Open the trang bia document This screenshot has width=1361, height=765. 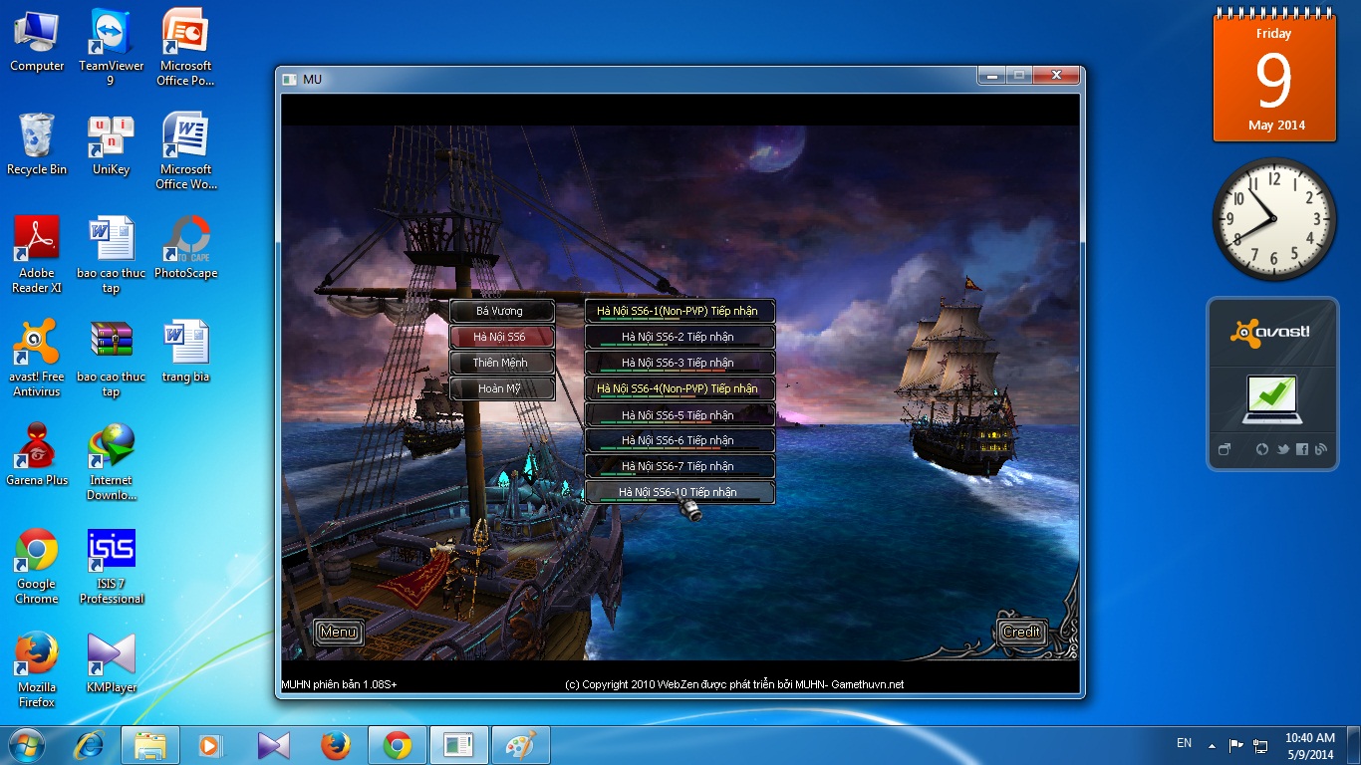[x=185, y=353]
